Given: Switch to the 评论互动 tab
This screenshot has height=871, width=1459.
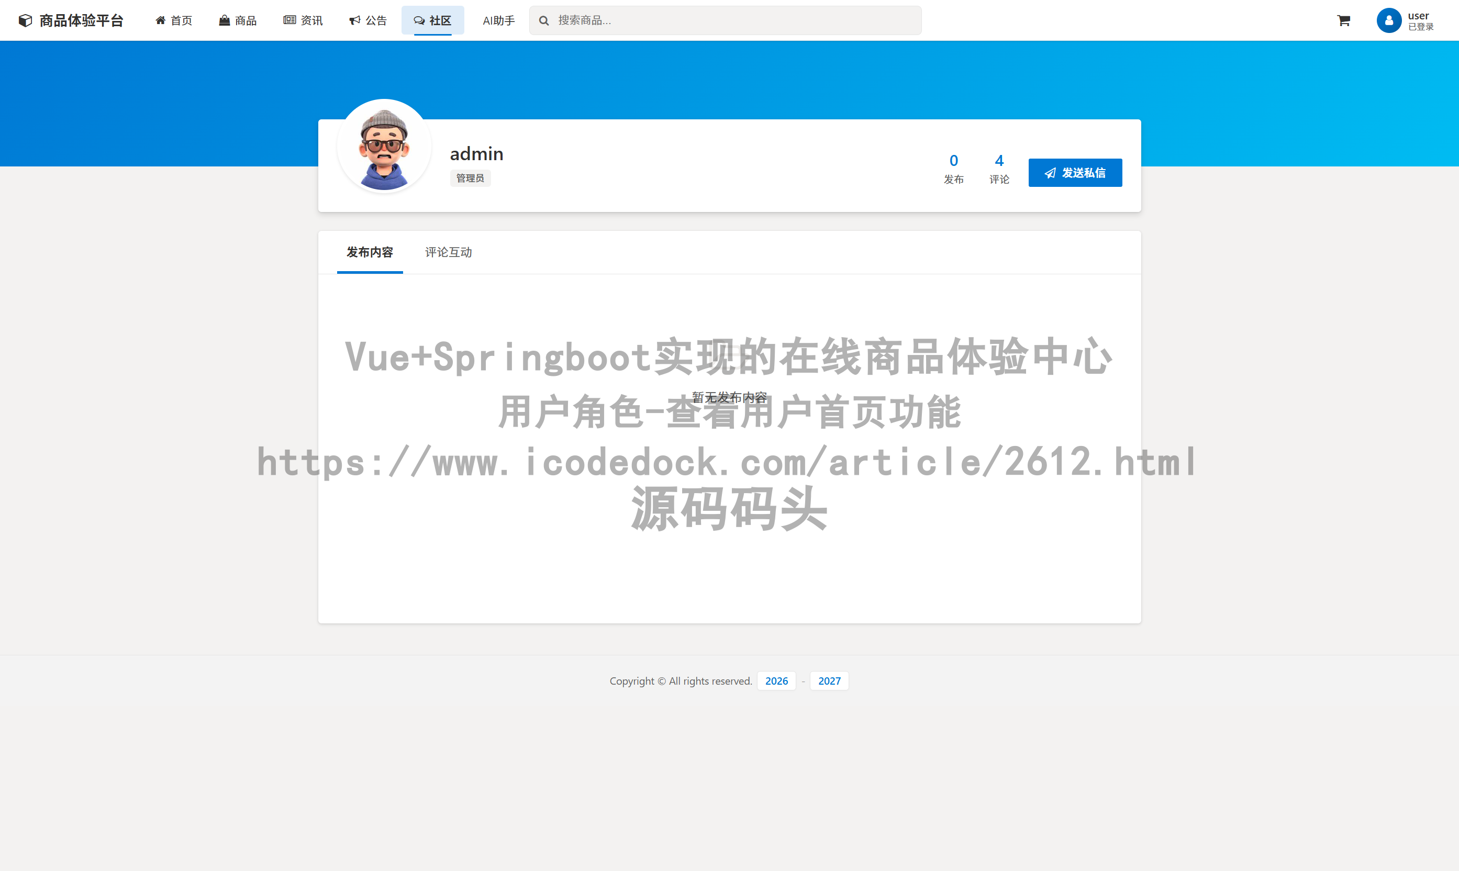Looking at the screenshot, I should click(448, 252).
